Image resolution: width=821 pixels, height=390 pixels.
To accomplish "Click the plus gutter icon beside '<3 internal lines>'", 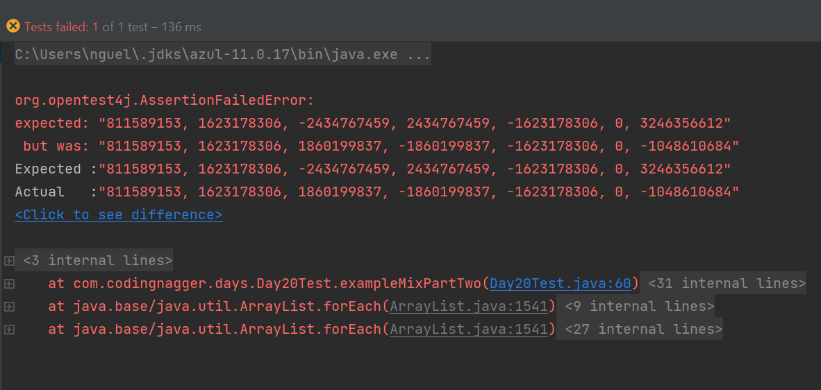I will click(x=8, y=261).
